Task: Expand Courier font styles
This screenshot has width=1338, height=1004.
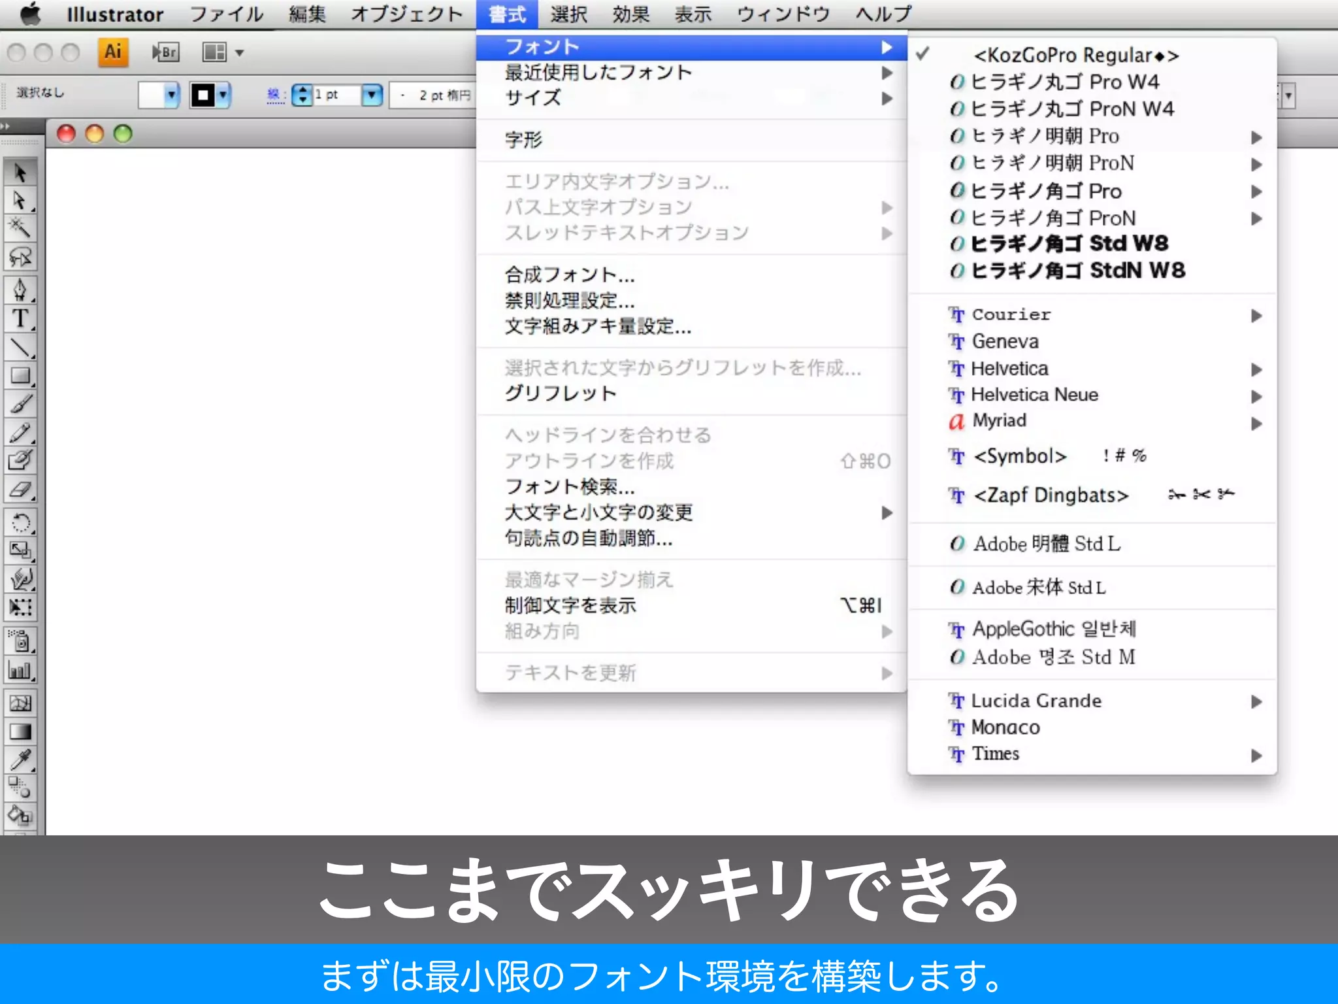Action: (x=1092, y=315)
